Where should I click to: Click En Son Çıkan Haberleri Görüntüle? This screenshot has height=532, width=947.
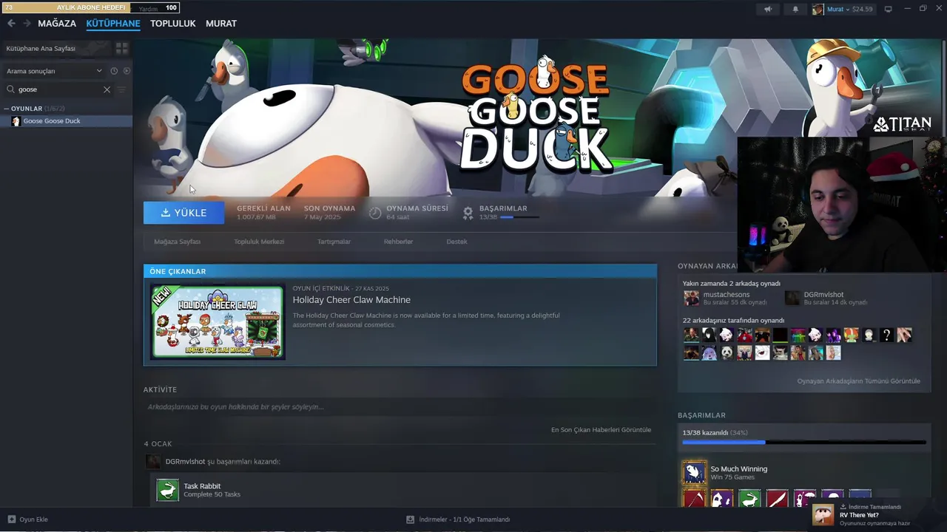coord(601,430)
